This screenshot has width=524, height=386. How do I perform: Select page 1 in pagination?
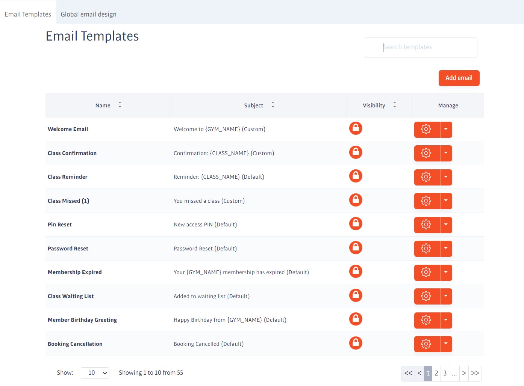coord(428,373)
